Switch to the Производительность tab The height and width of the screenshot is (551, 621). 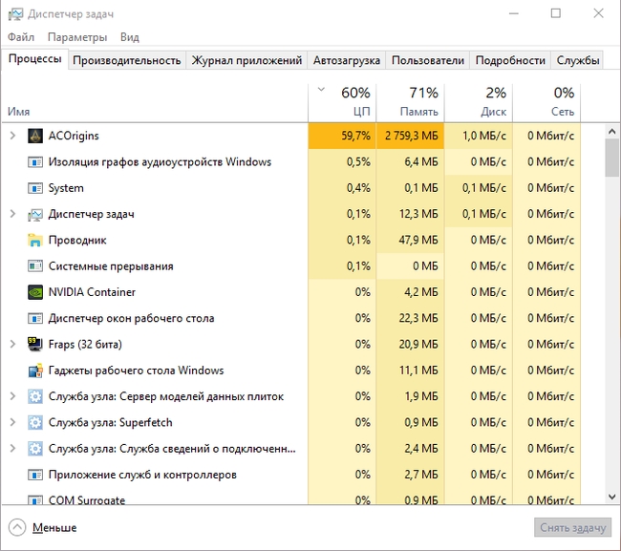pos(126,60)
